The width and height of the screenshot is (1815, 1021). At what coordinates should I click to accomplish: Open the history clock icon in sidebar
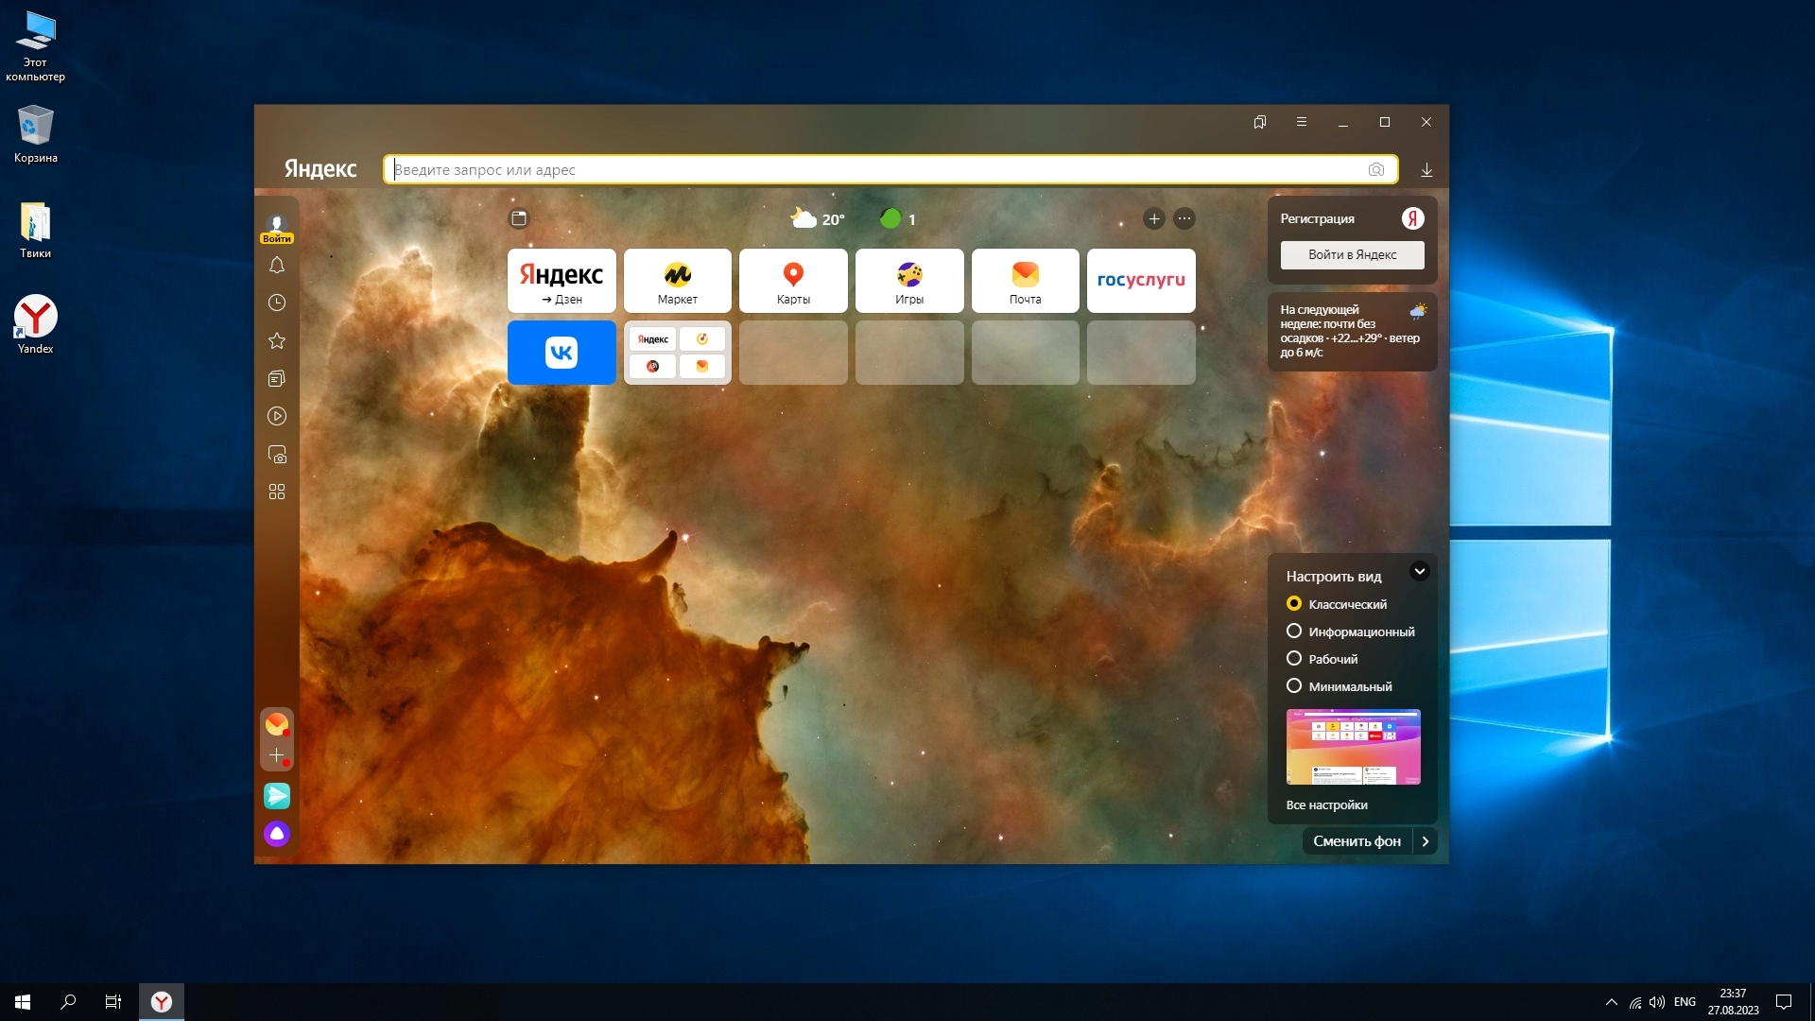click(276, 303)
